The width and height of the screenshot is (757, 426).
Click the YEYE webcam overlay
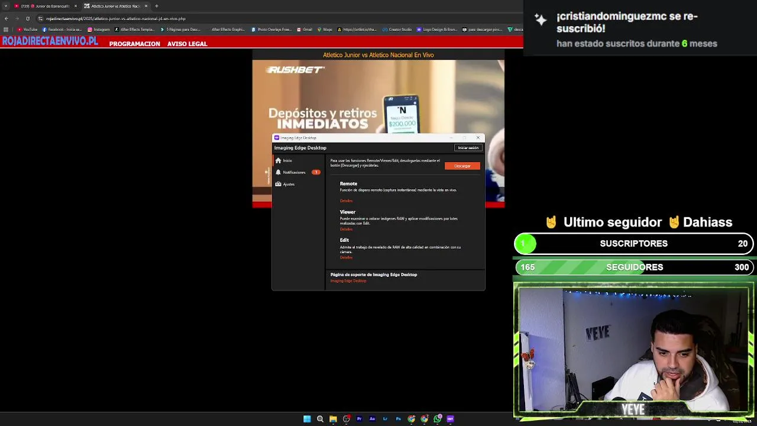click(634, 351)
